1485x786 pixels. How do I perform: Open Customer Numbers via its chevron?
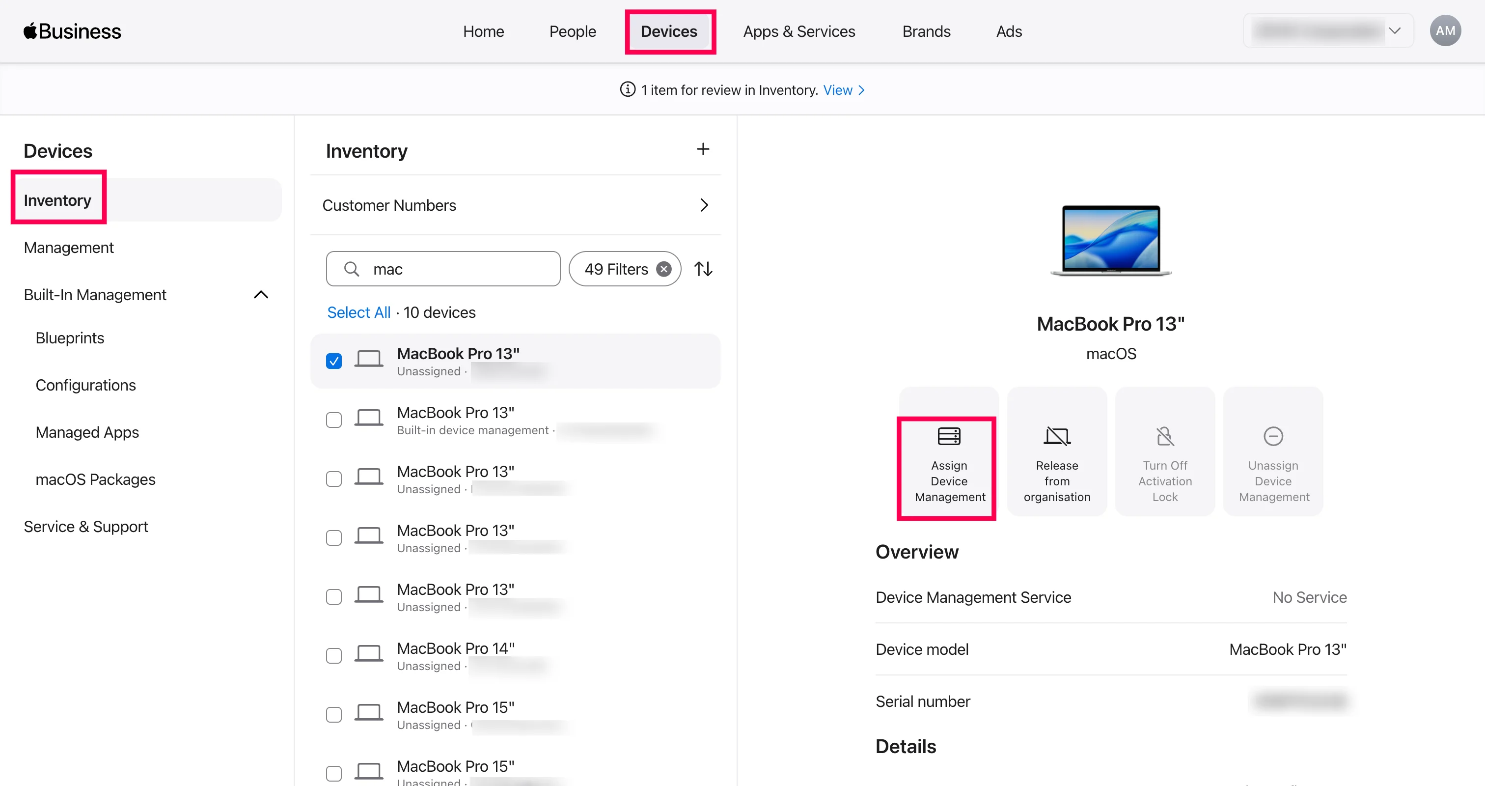(x=704, y=205)
